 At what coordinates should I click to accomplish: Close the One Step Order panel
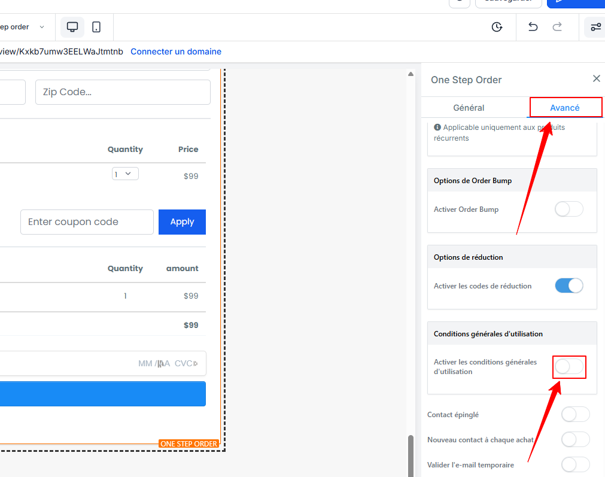[x=596, y=79]
